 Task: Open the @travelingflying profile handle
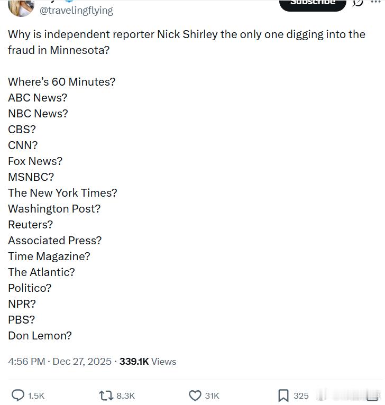pos(76,10)
